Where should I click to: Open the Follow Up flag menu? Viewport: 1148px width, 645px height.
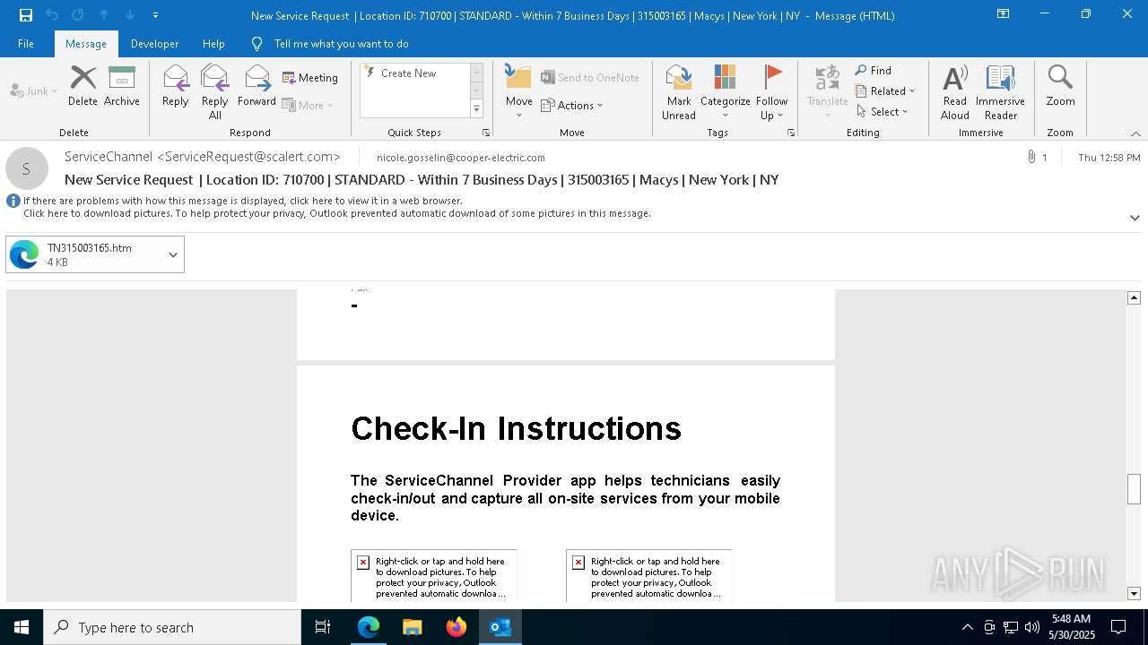pos(771,92)
